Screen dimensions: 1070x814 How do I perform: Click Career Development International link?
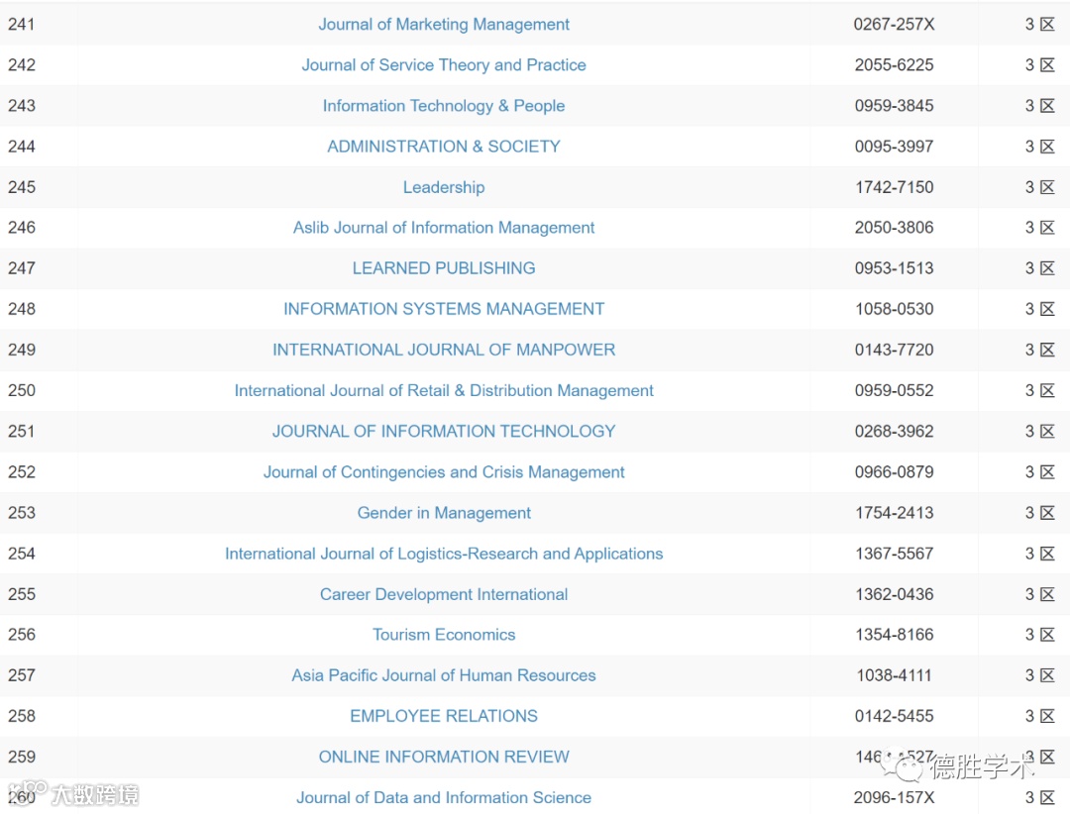click(444, 594)
